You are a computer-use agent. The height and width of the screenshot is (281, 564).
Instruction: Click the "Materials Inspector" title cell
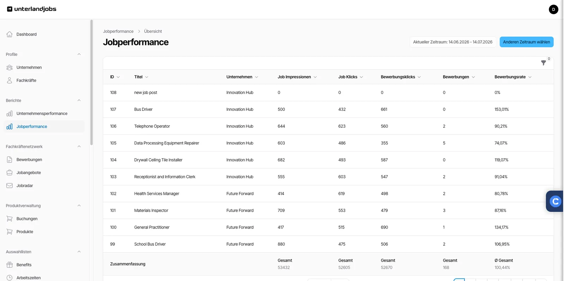coord(151,211)
